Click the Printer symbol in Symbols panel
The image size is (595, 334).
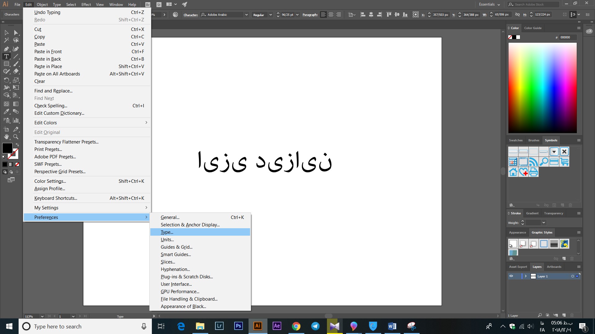point(534,172)
